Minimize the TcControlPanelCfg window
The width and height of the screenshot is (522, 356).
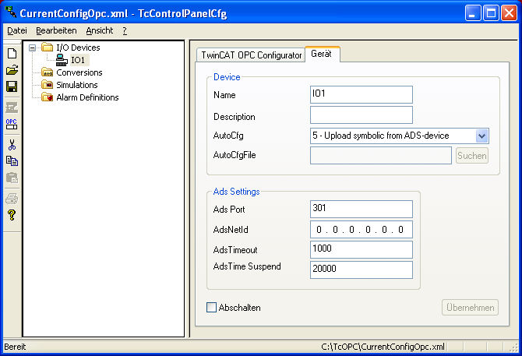pyautogui.click(x=473, y=13)
